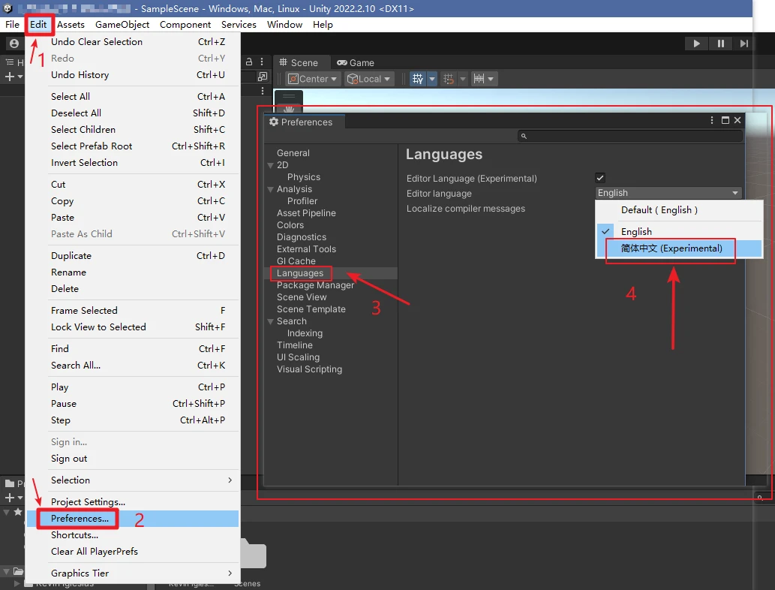Click the Hierarchy add plus button
Viewport: 775px width, 590px height.
pyautogui.click(x=10, y=77)
